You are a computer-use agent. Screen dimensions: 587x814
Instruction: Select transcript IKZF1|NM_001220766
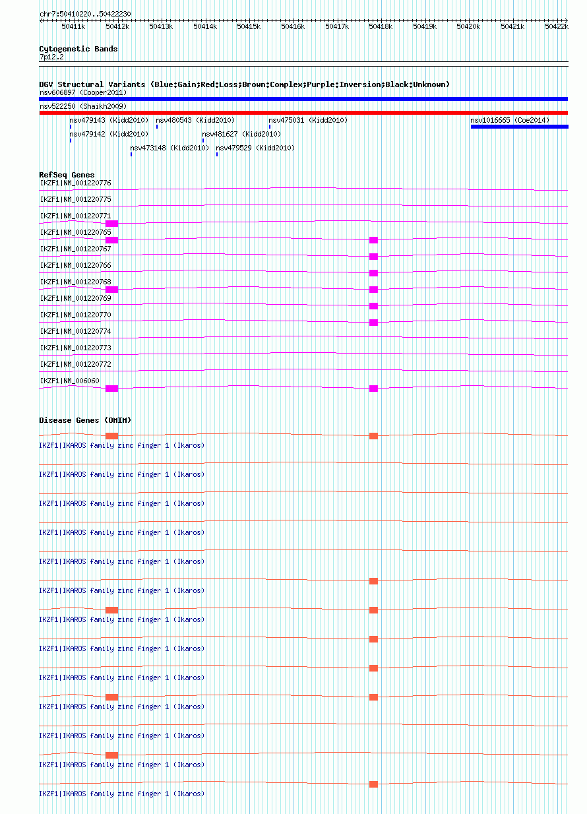click(x=76, y=265)
